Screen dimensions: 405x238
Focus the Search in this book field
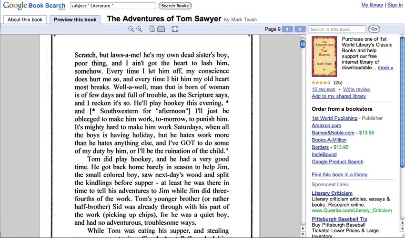coord(337,29)
